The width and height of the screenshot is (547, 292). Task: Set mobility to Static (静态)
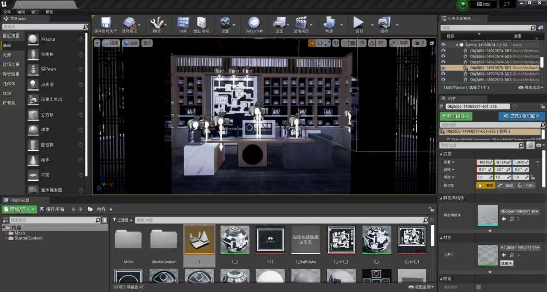click(x=485, y=185)
